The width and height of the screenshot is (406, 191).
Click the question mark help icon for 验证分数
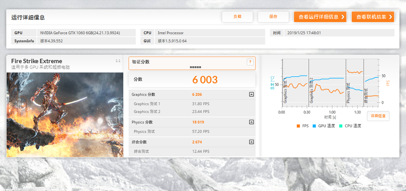point(250,62)
